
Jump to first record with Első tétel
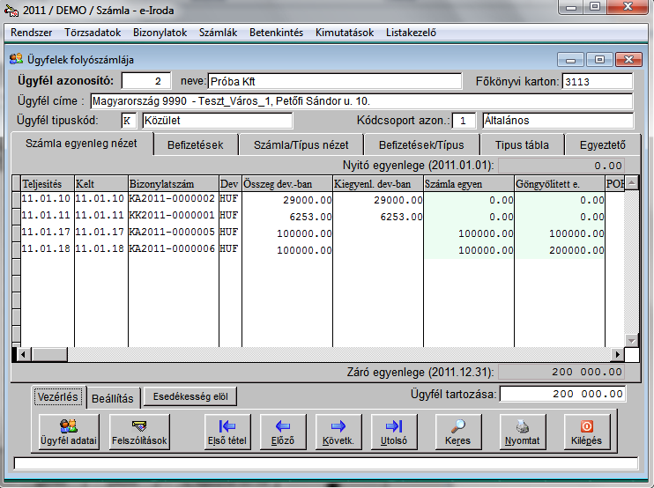(227, 431)
